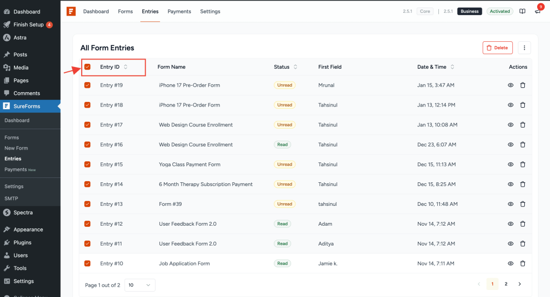
Task: Switch to the Payments top tab
Action: point(179,12)
